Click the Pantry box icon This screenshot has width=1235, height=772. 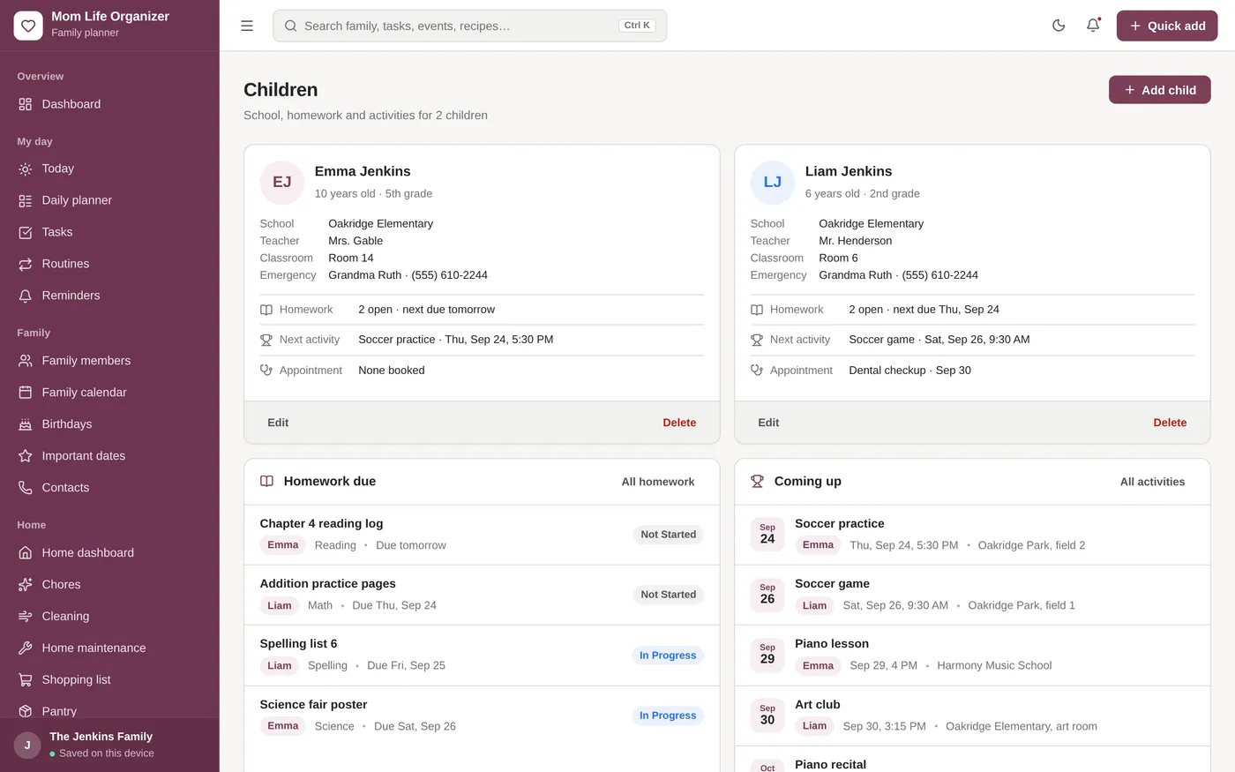[26, 711]
